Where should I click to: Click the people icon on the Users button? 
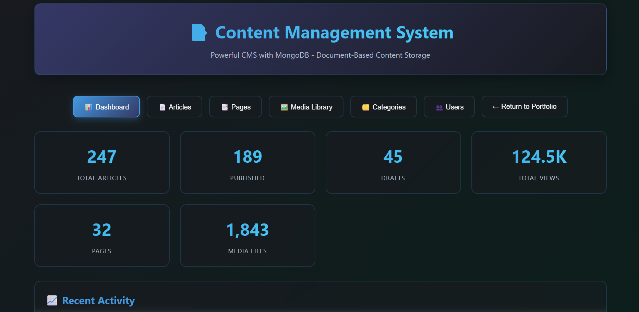(x=438, y=107)
